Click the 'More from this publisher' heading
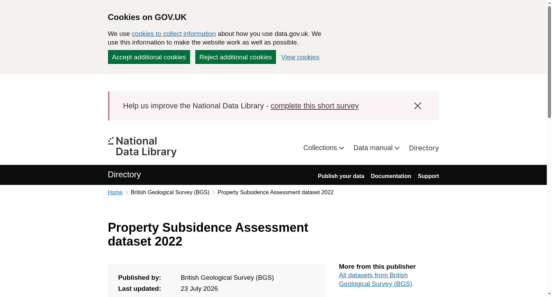The width and height of the screenshot is (552, 297). [x=377, y=267]
